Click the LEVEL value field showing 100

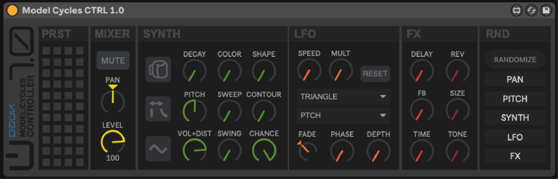click(113, 158)
